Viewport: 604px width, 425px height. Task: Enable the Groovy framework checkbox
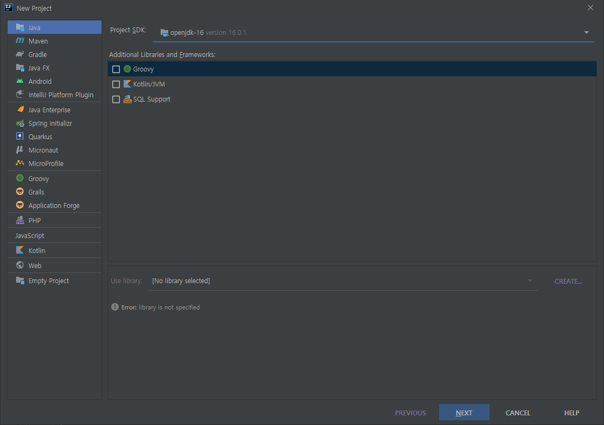click(x=116, y=69)
